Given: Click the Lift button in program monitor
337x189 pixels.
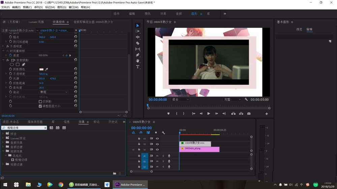Looking at the screenshot, I should click(233, 114).
